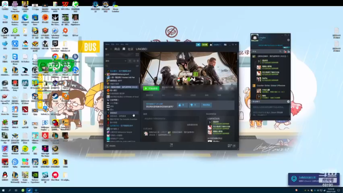
Task: Open the 社区 (Community) tab in Steam
Action: [131, 49]
